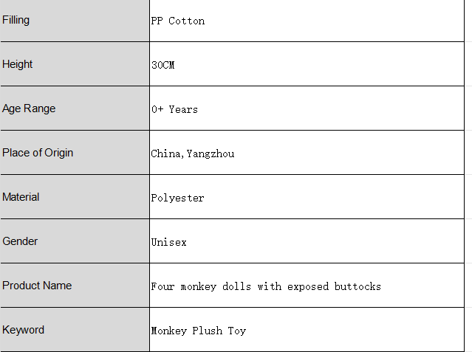The image size is (472, 352).
Task: Click the word Plush in keyword value
Action: click(x=207, y=331)
